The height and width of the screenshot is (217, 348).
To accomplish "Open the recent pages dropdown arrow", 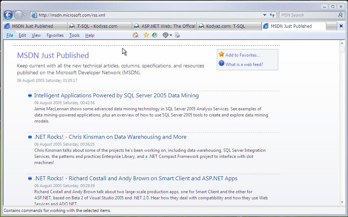I will [x=25, y=15].
